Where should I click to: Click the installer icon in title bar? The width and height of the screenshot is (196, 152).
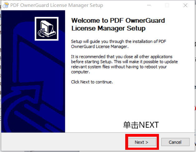pyautogui.click(x=6, y=5)
